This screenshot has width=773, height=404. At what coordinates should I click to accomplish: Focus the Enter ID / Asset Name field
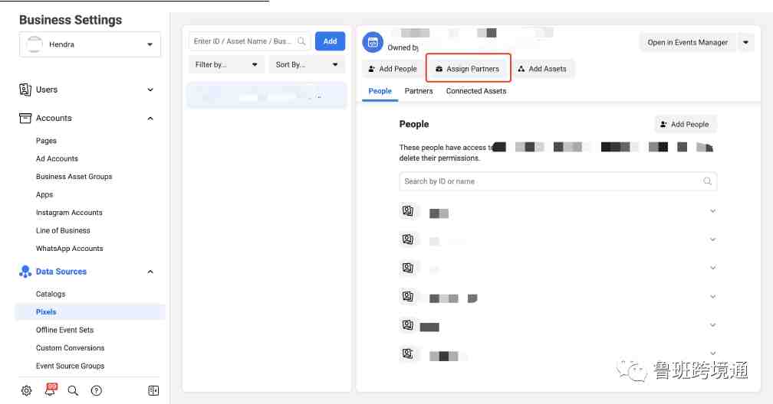[249, 41]
